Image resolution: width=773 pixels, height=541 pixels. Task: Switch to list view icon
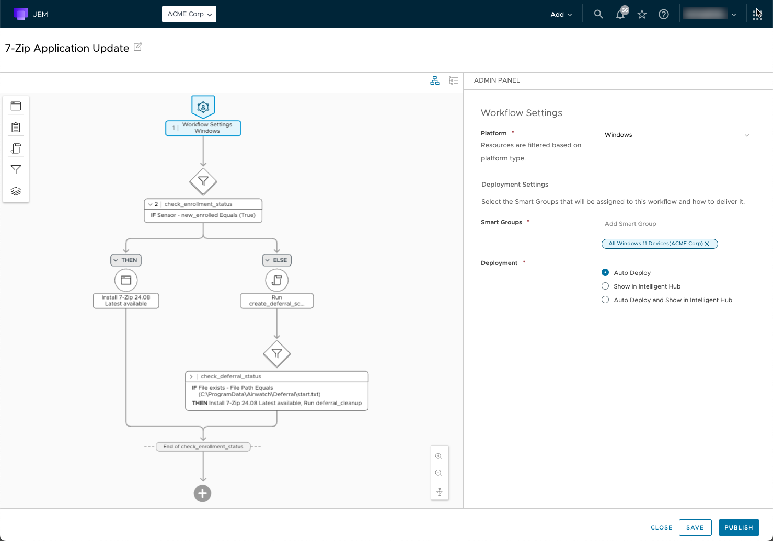pos(454,80)
